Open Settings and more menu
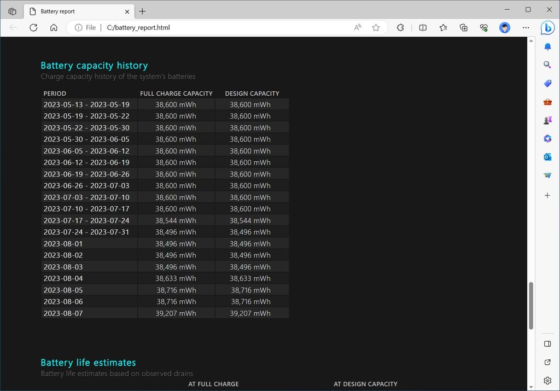560x391 pixels. pos(526,27)
